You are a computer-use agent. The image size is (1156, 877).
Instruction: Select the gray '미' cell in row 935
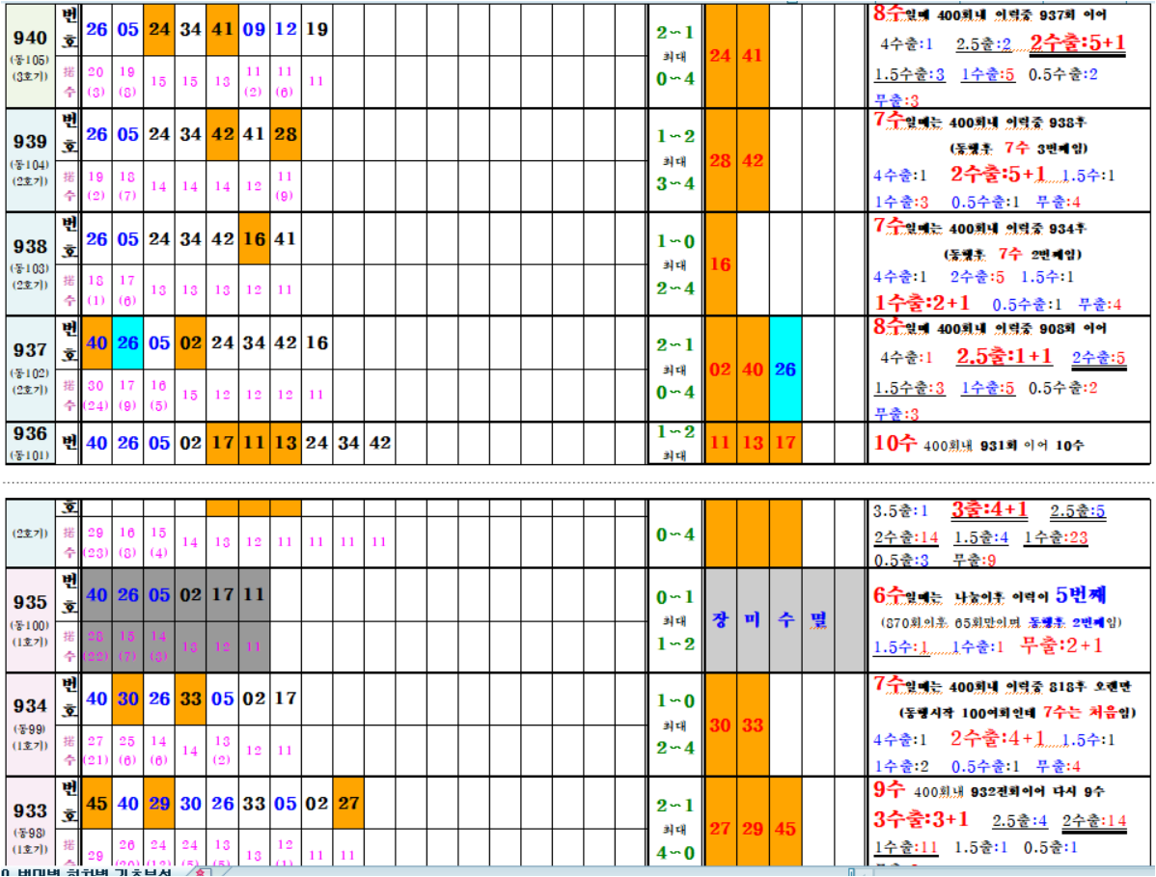click(x=754, y=619)
